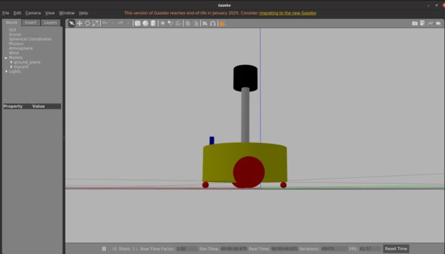Expand the ground_plane model entry
Image resolution: width=445 pixels, height=254 pixels.
(12, 62)
